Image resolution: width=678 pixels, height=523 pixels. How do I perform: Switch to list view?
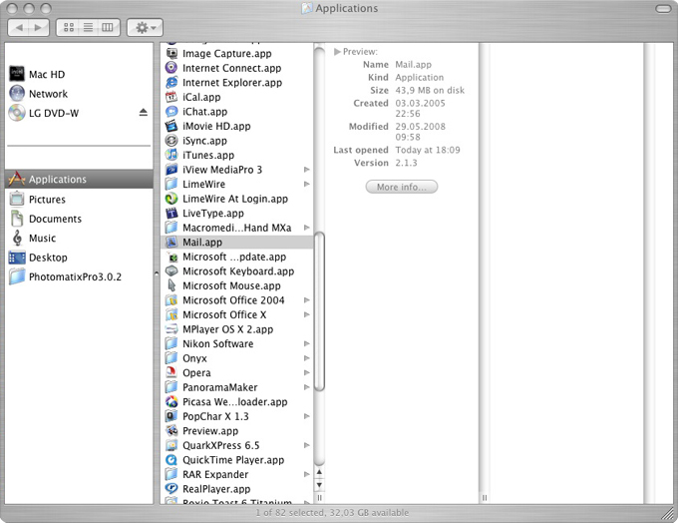(x=88, y=28)
